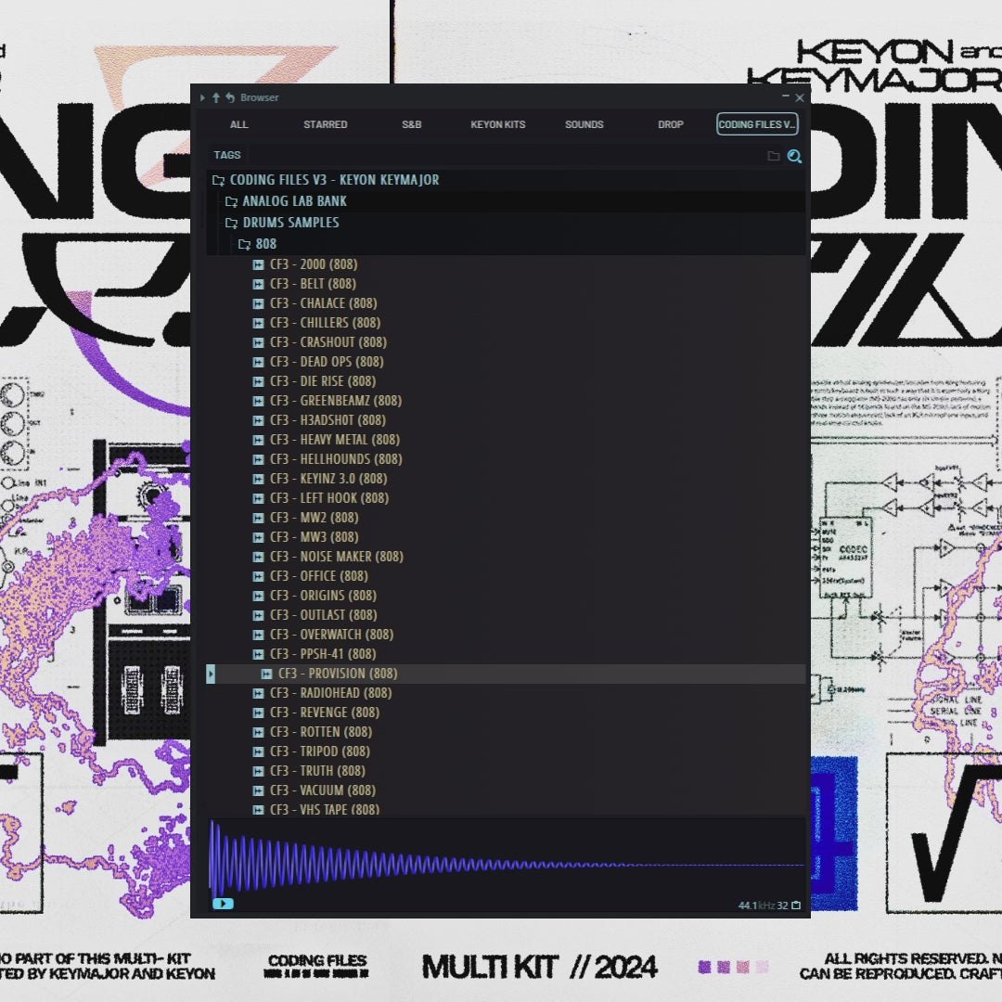Select the ALL browser tab
The image size is (1002, 1002).
238,123
